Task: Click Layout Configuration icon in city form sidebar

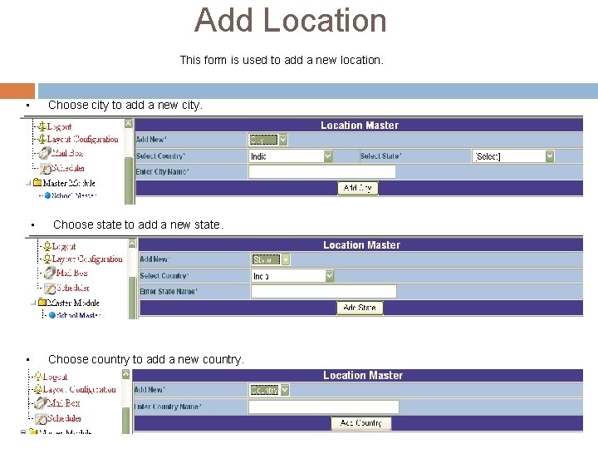Action: tap(42, 139)
